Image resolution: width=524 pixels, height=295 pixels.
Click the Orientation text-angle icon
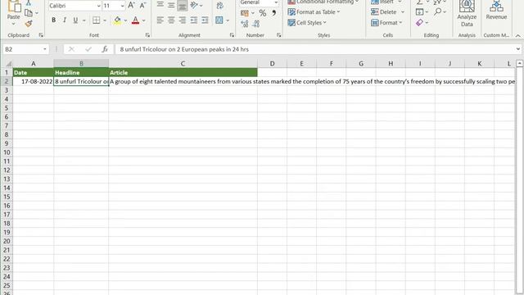click(194, 5)
